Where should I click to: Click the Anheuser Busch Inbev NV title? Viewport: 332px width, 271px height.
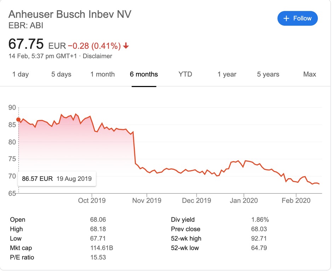pyautogui.click(x=70, y=15)
